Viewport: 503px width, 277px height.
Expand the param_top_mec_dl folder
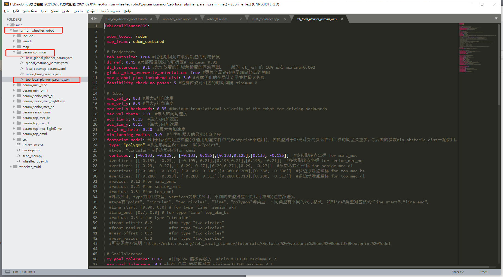coord(14,123)
